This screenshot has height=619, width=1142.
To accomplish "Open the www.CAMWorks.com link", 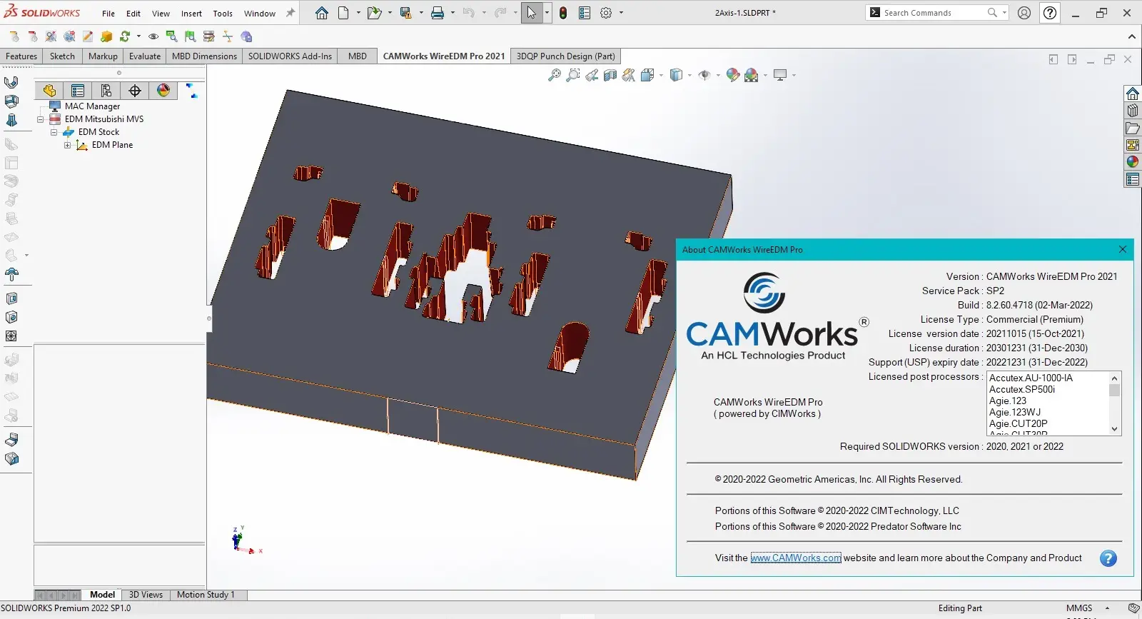I will click(x=796, y=558).
